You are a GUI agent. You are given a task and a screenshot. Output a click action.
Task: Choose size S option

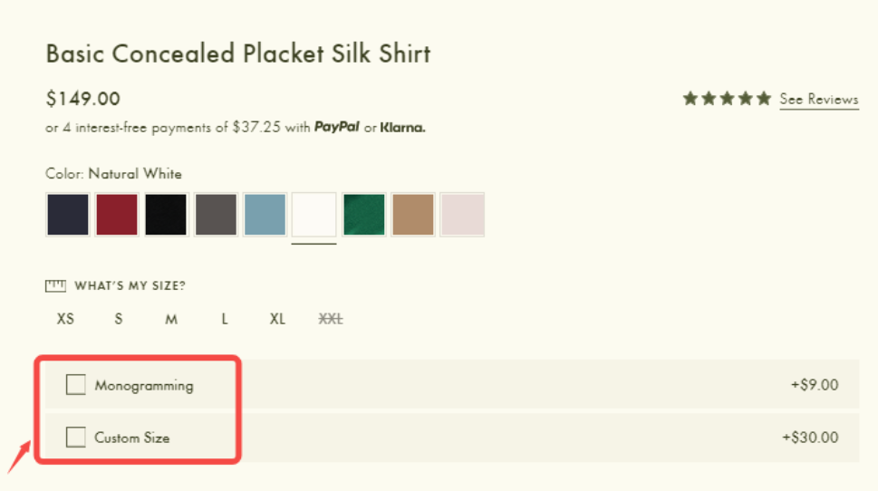pos(118,319)
